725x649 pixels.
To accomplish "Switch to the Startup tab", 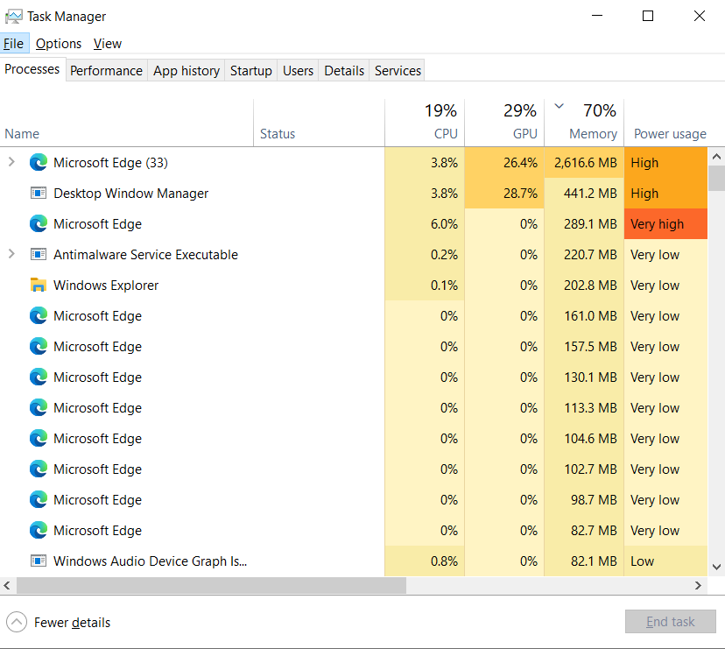I will [x=251, y=71].
